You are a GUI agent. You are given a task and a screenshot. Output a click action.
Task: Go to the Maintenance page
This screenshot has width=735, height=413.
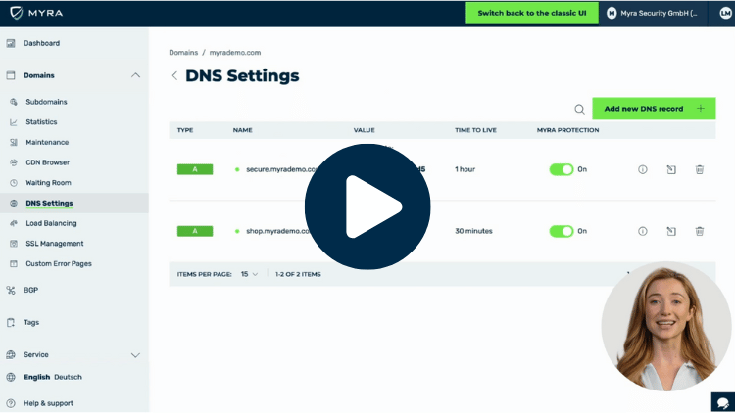pos(47,142)
